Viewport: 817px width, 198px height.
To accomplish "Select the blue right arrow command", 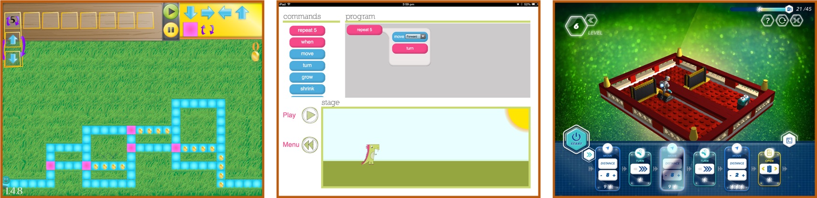I will (208, 12).
